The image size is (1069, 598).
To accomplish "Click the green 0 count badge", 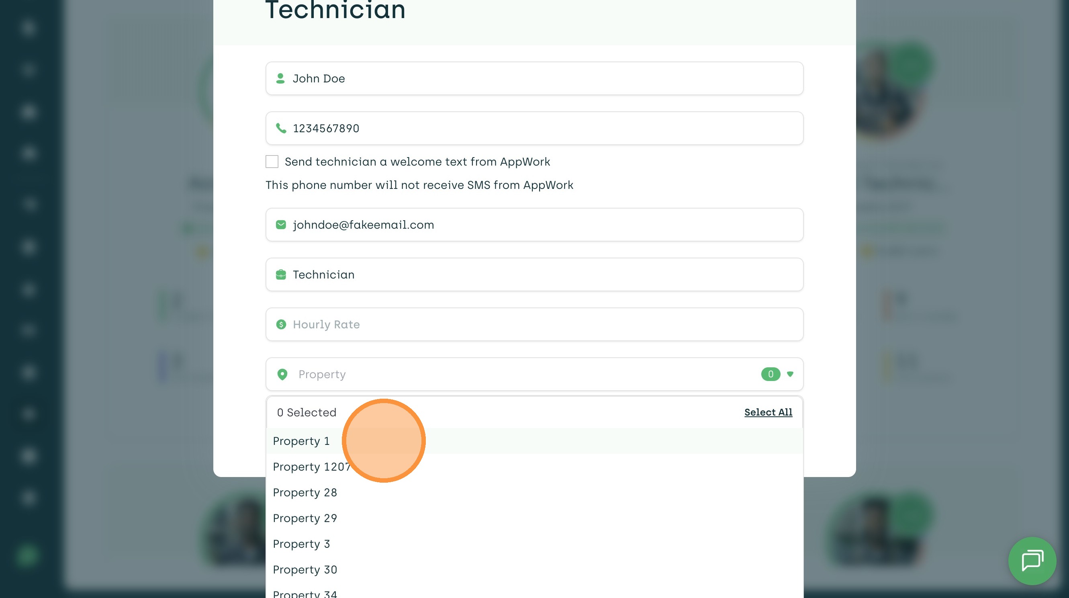I will coord(770,374).
